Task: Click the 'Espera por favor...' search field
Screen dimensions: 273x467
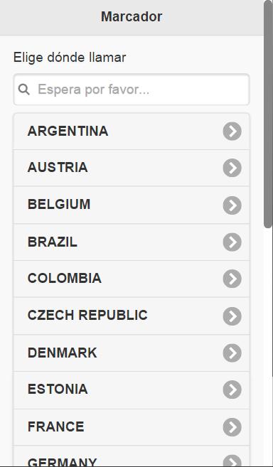Action: point(131,90)
